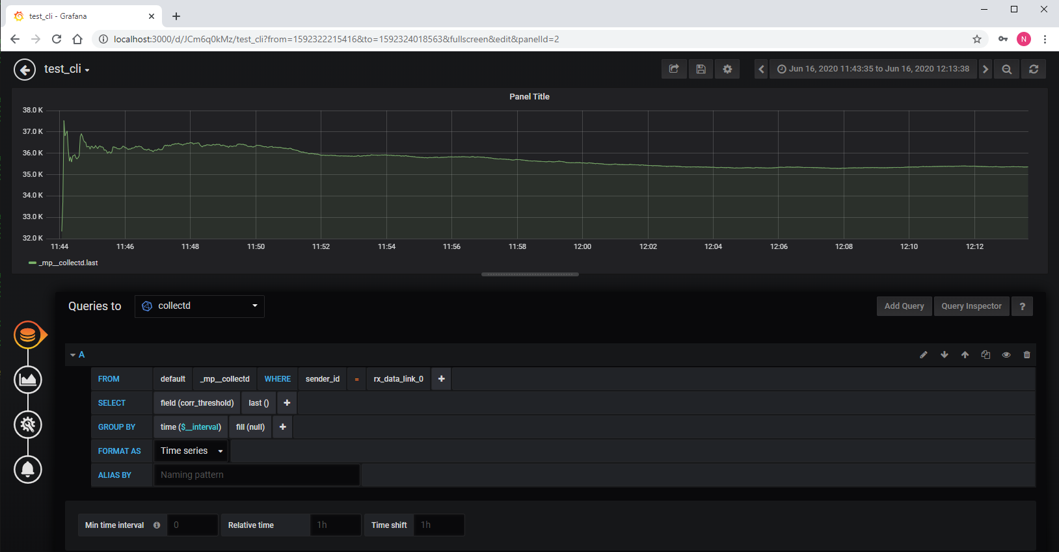Click the back arrow to dashboard
Screen dimensions: 1059x552
25,70
